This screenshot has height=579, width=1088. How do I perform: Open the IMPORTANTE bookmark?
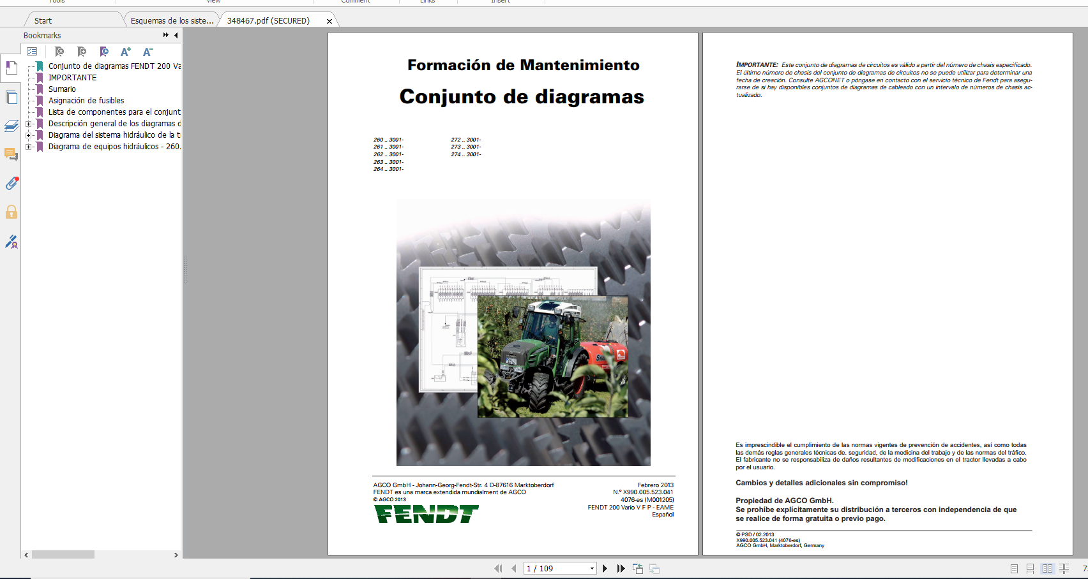pos(72,78)
